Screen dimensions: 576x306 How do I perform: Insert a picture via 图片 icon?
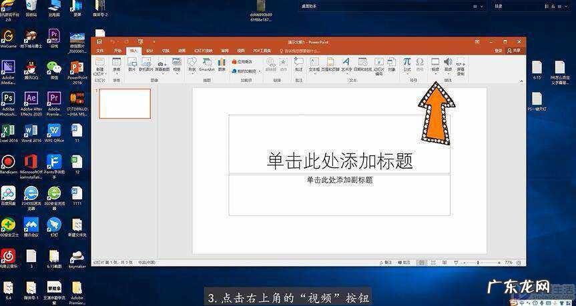click(x=132, y=65)
